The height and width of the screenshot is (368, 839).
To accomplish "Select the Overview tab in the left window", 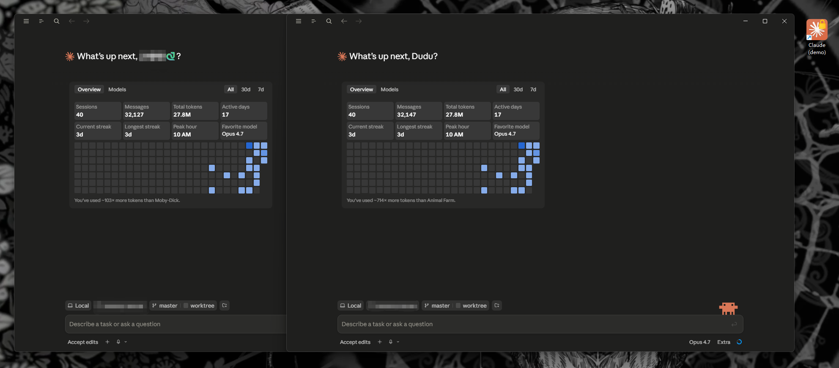I will click(89, 89).
